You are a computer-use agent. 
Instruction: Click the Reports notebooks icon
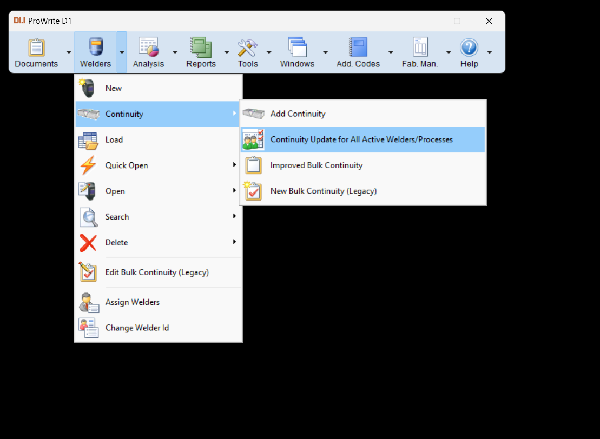click(x=201, y=47)
